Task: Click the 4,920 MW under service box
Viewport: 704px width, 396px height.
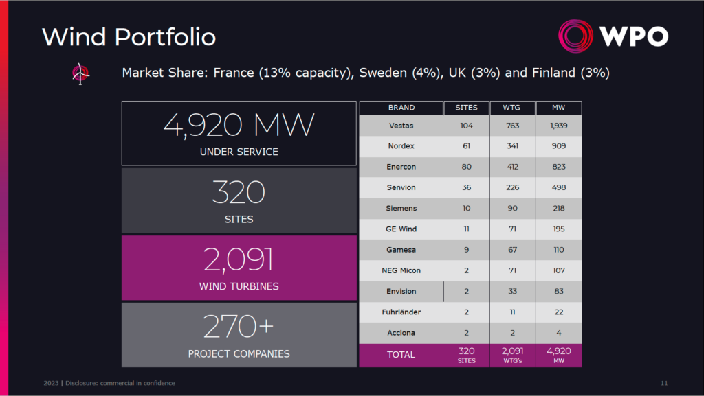Action: click(239, 133)
